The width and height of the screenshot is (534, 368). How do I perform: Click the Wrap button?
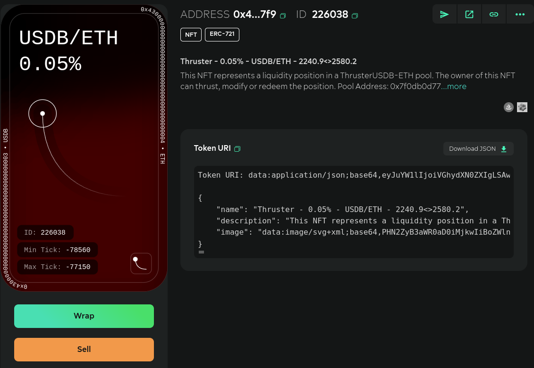(84, 316)
